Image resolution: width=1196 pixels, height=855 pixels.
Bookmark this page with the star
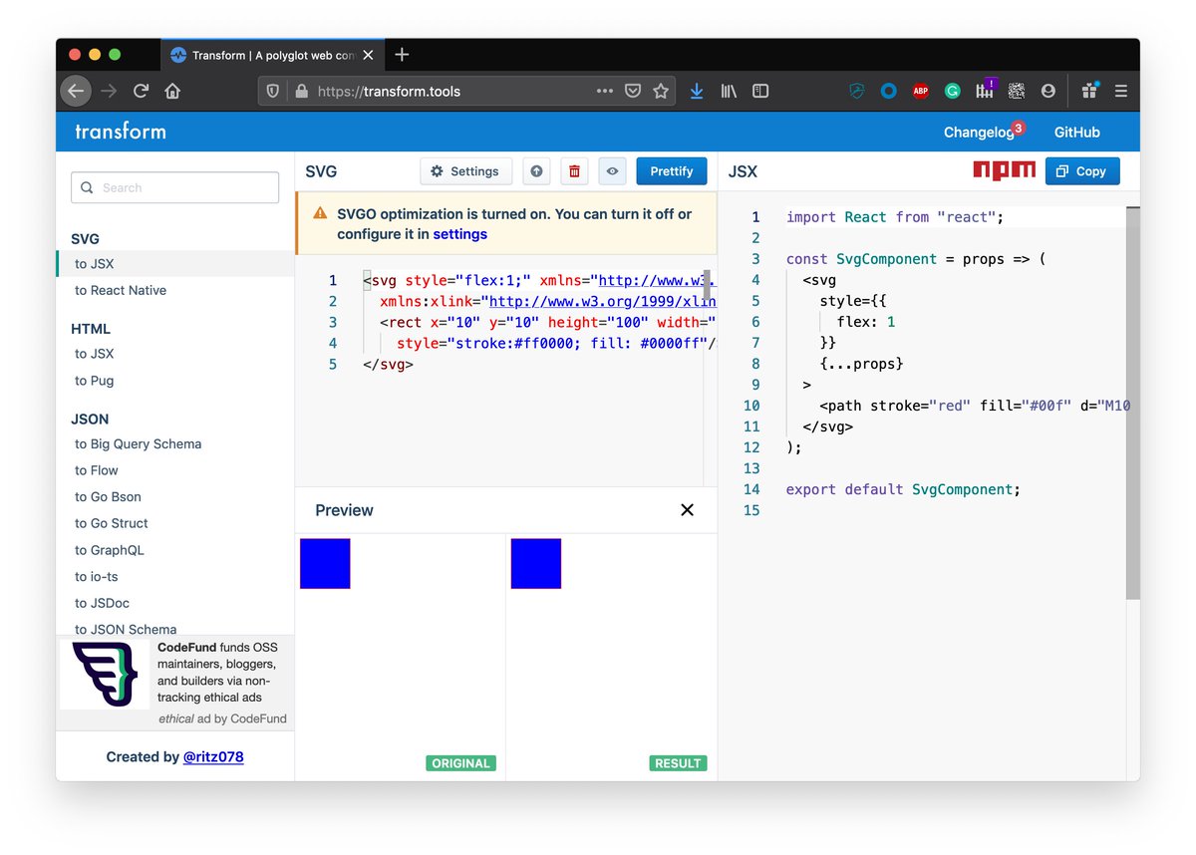click(x=660, y=91)
